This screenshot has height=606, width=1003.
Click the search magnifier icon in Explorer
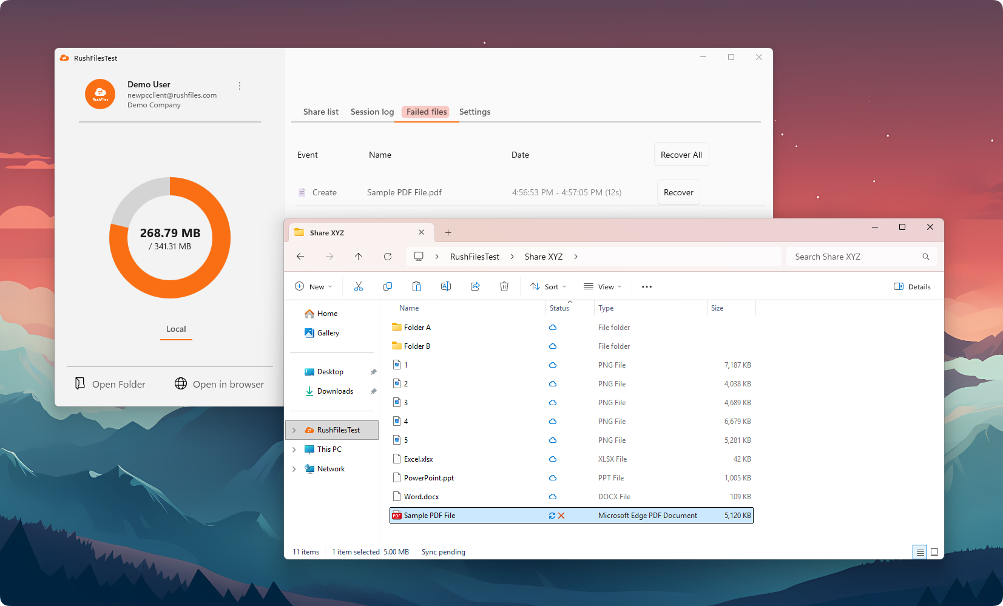(x=926, y=257)
